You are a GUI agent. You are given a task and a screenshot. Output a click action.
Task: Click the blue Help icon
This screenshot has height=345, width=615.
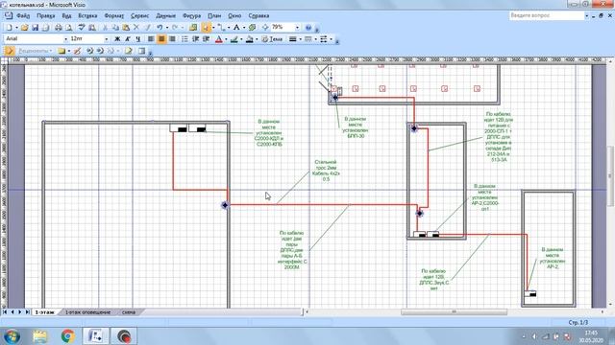[x=308, y=28]
